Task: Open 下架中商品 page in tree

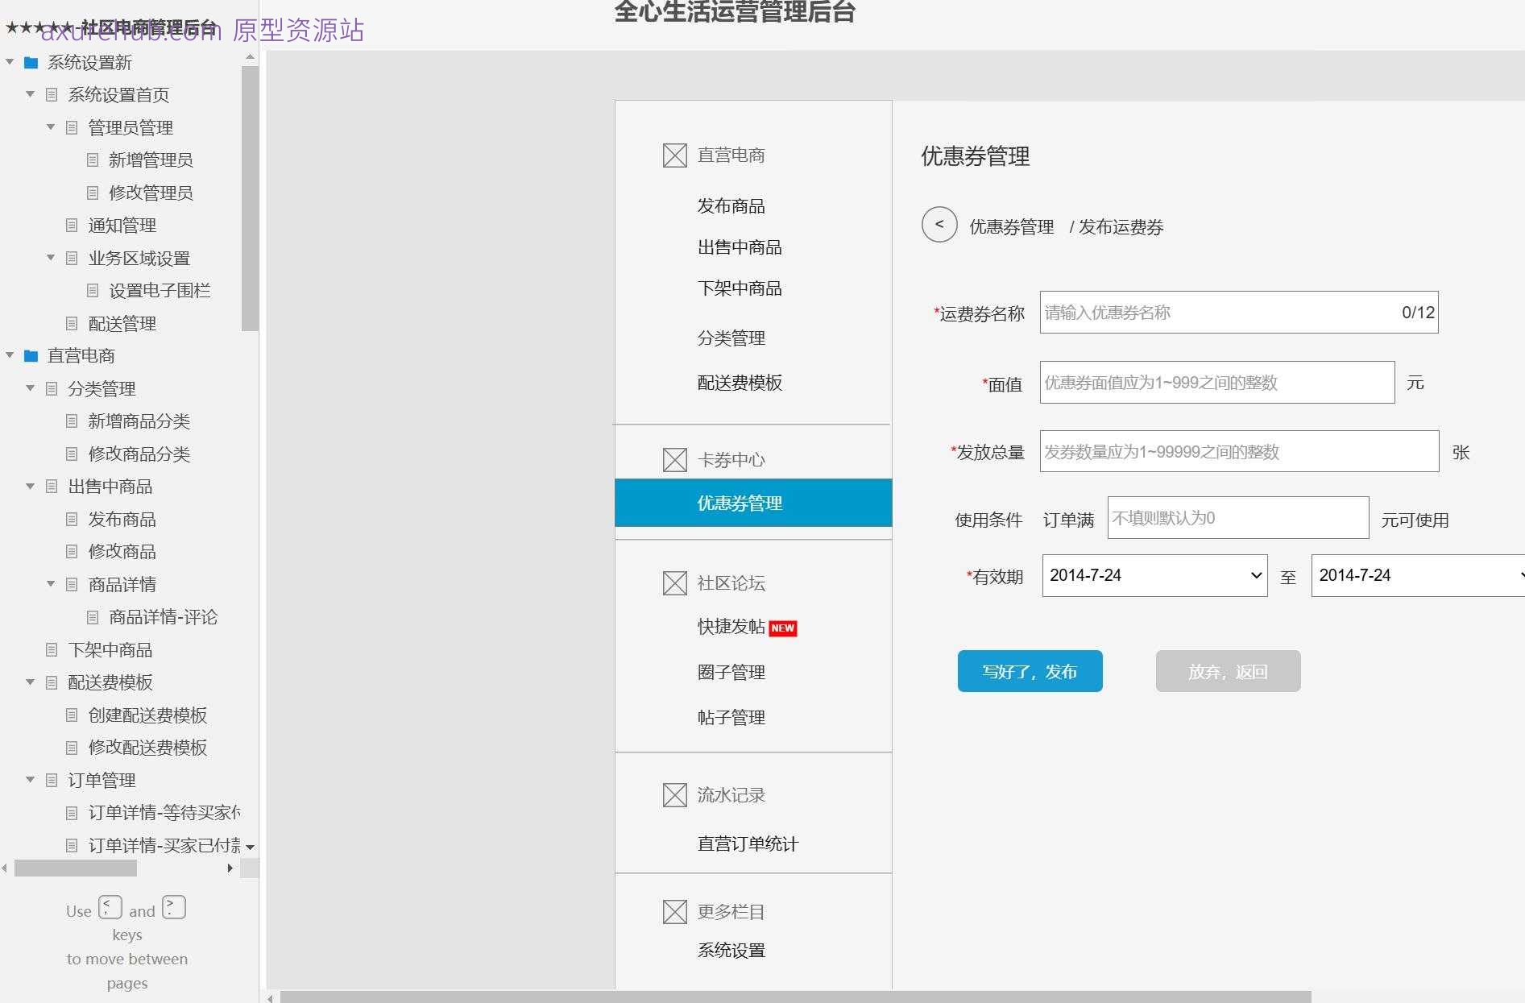Action: [x=110, y=649]
